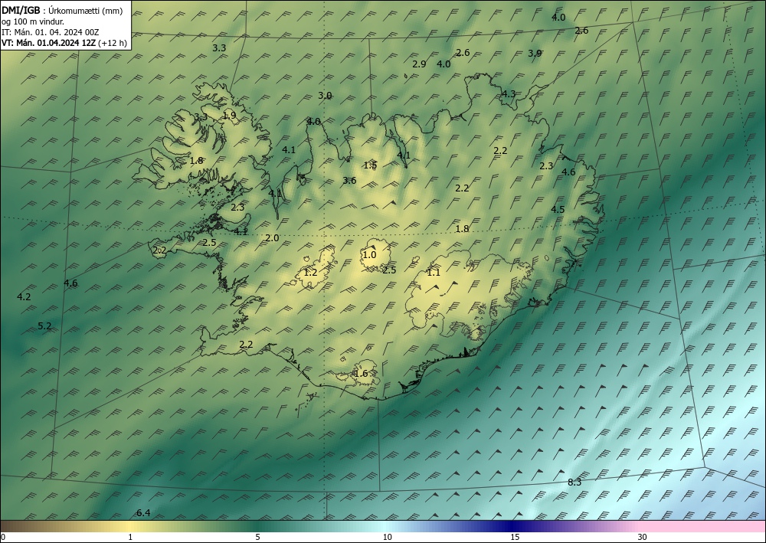Click the legend label 10

387,538
